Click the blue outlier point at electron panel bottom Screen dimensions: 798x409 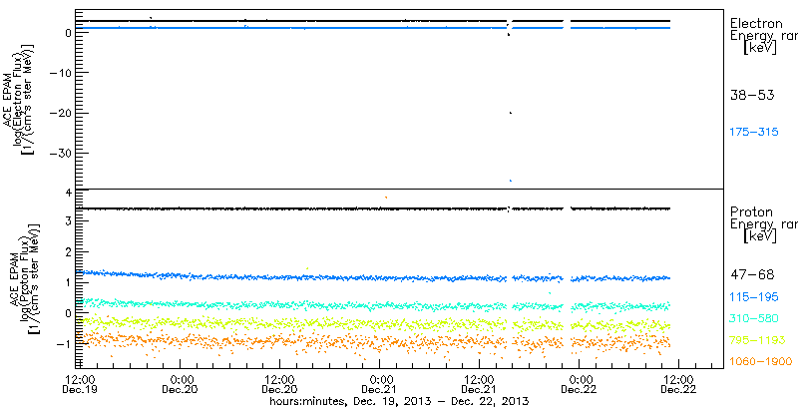pos(510,181)
